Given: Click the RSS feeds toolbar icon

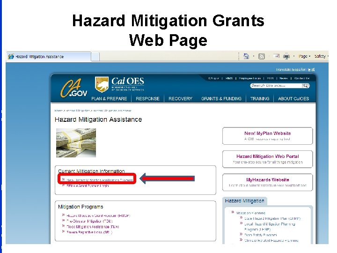Looking at the screenshot, I should [x=261, y=56].
